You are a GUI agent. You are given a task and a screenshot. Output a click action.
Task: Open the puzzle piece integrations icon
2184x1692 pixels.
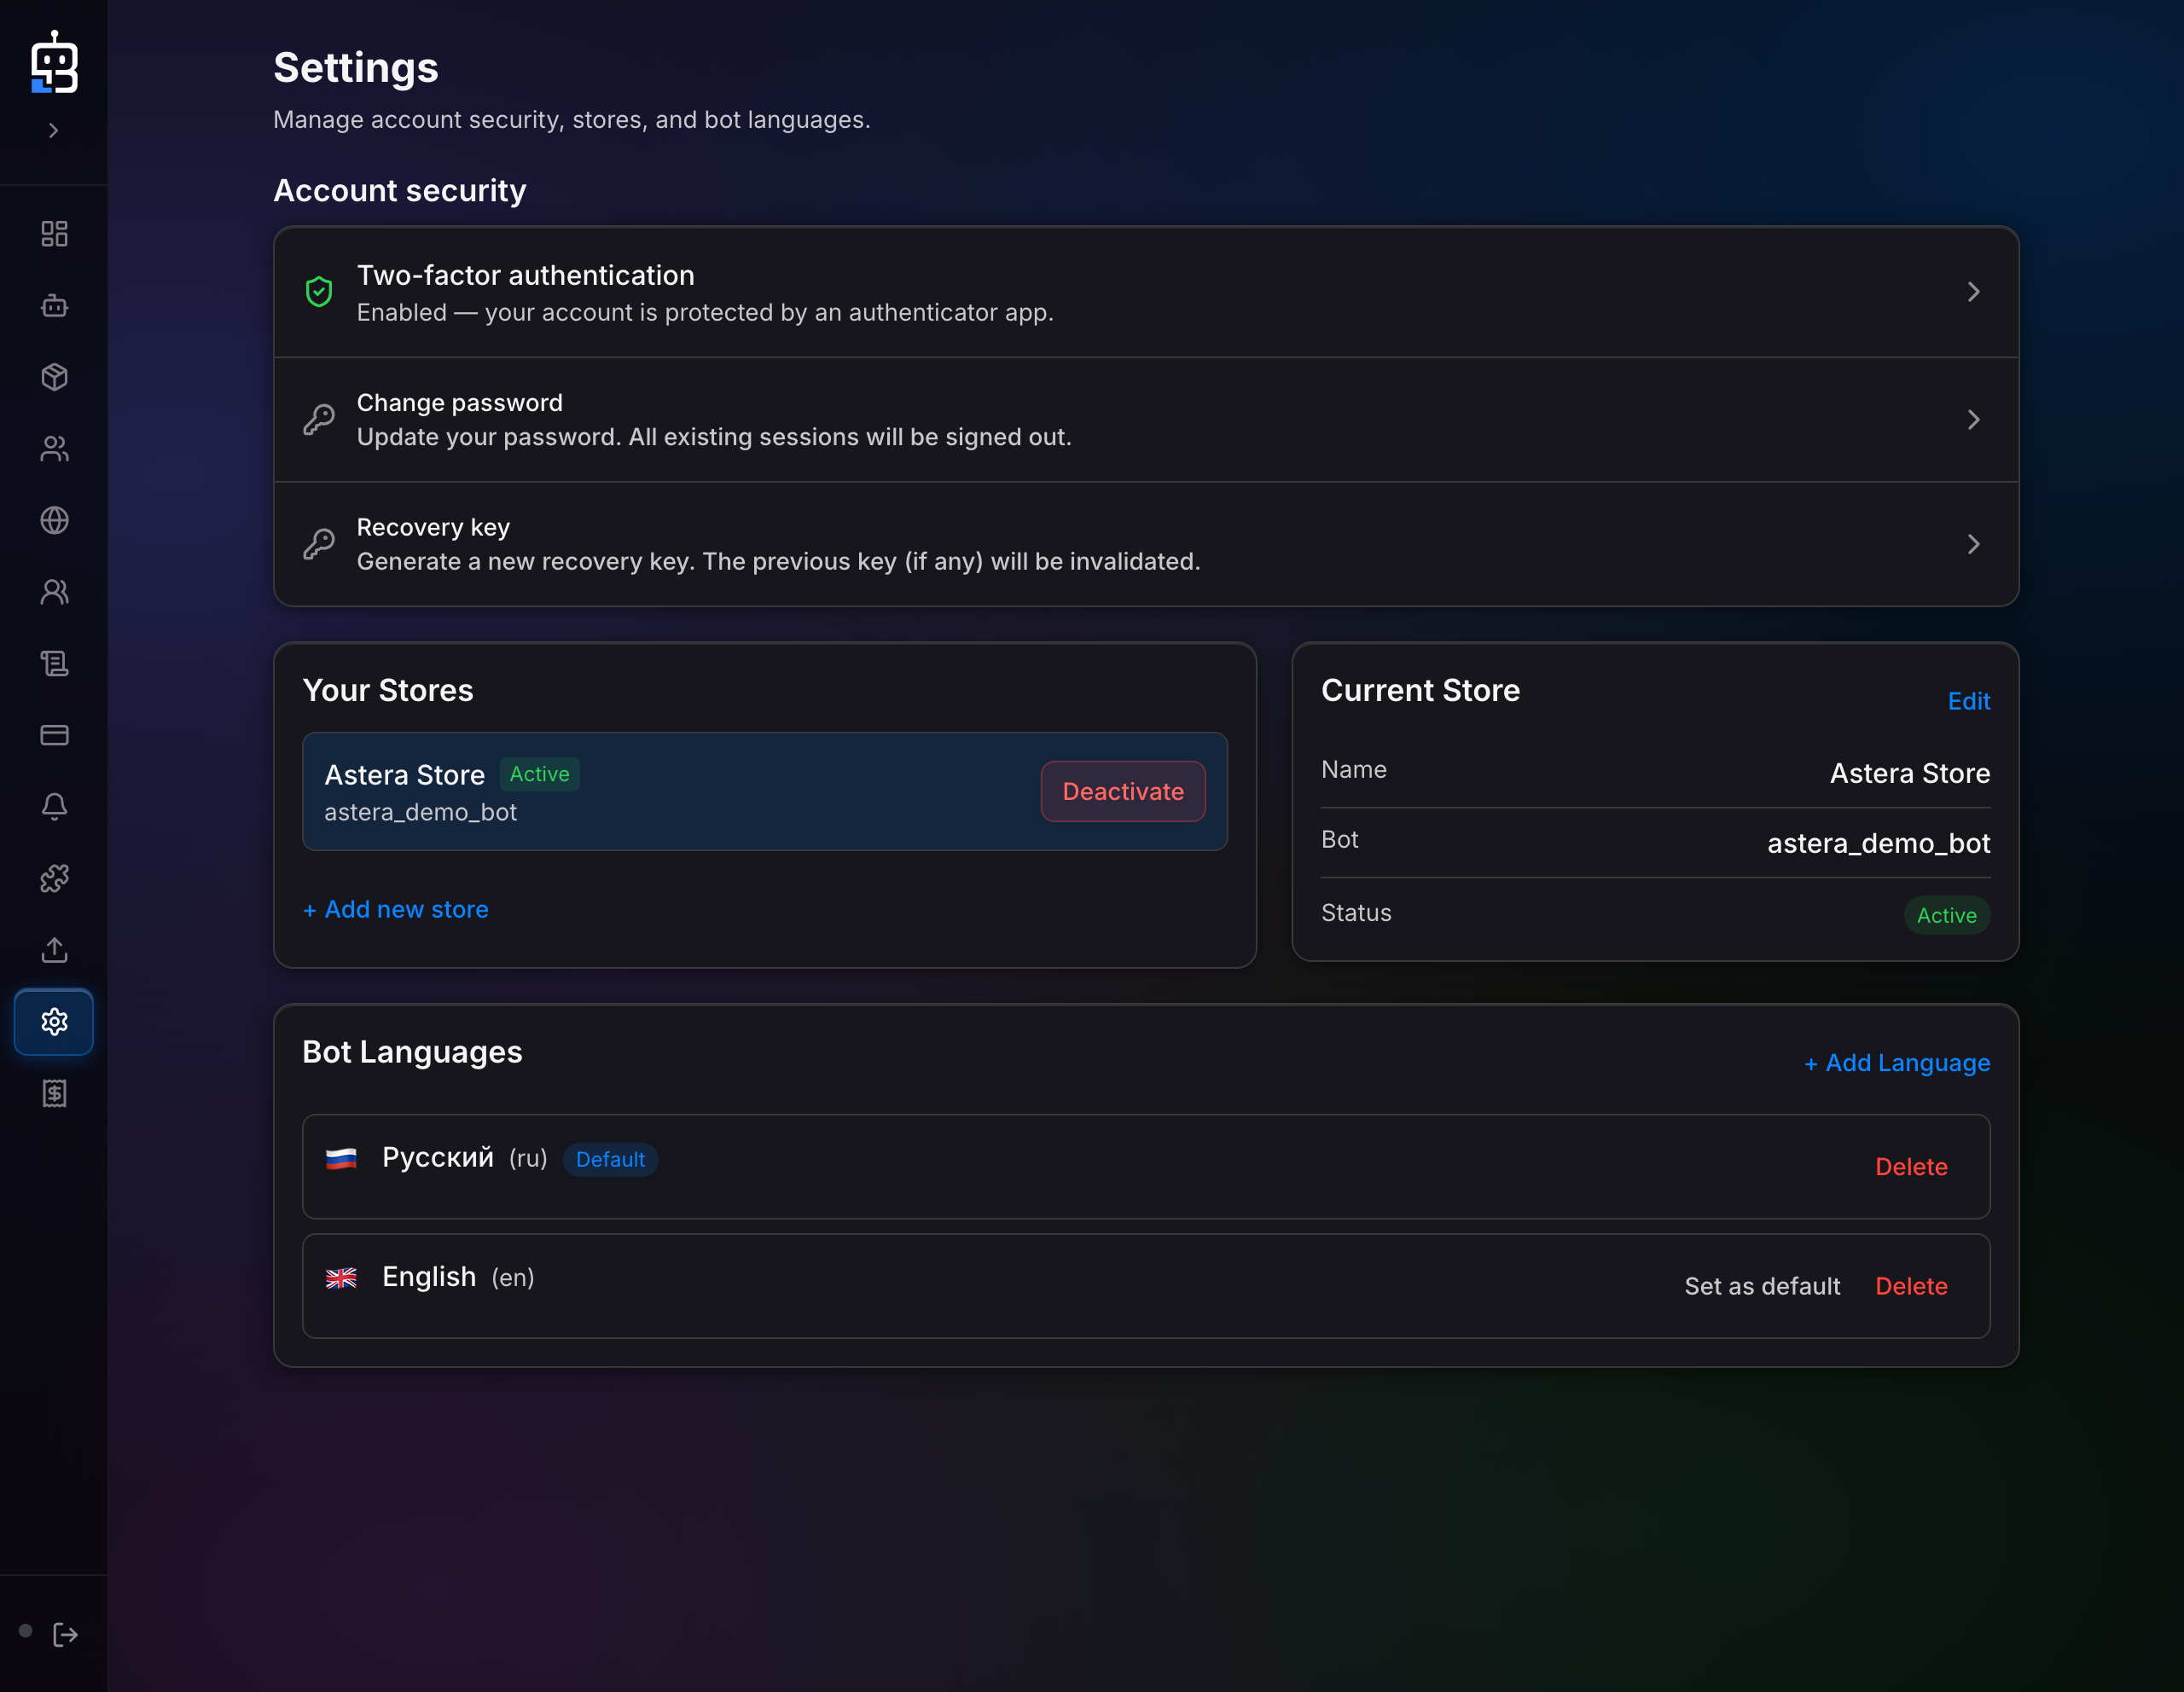(x=54, y=878)
